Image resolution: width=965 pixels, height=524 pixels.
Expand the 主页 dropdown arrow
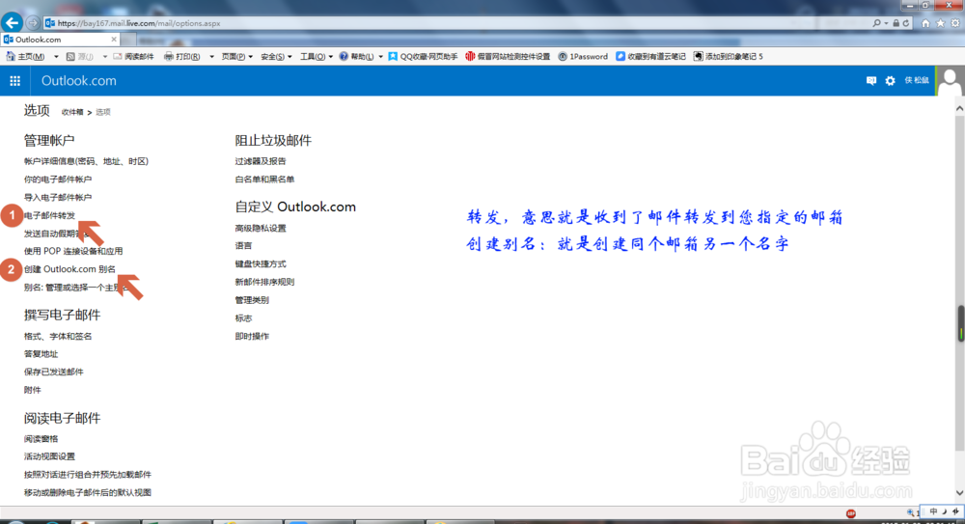point(56,57)
